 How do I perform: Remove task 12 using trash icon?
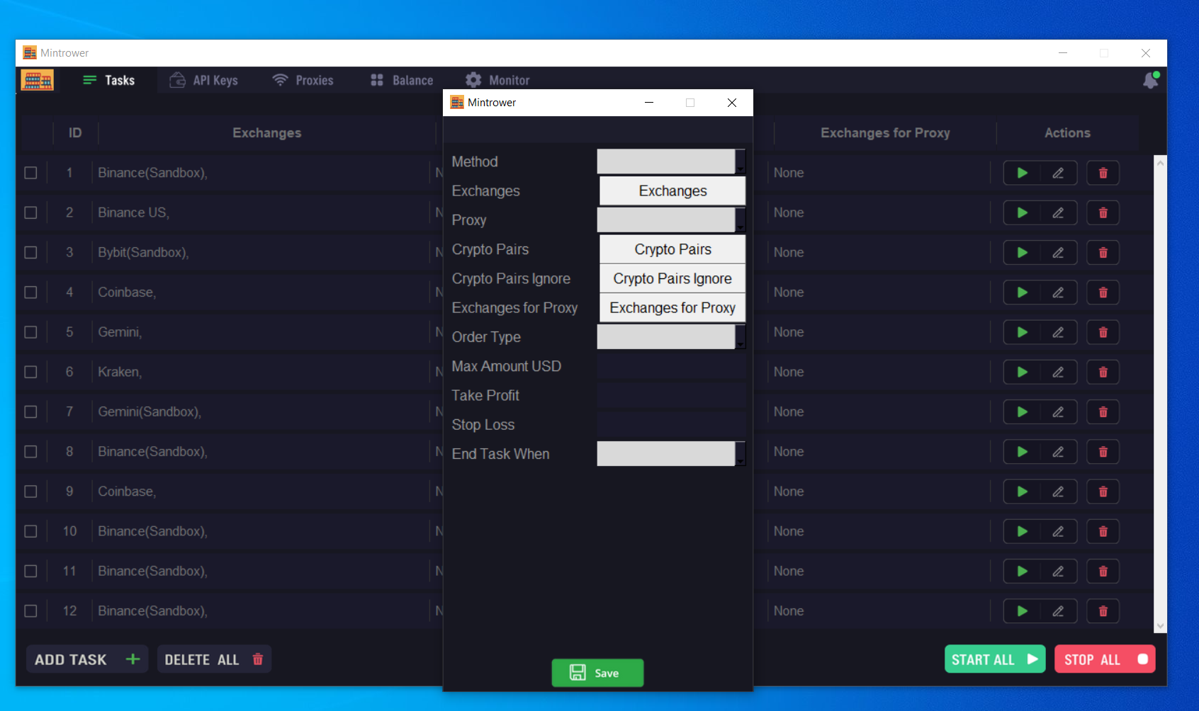pos(1103,611)
